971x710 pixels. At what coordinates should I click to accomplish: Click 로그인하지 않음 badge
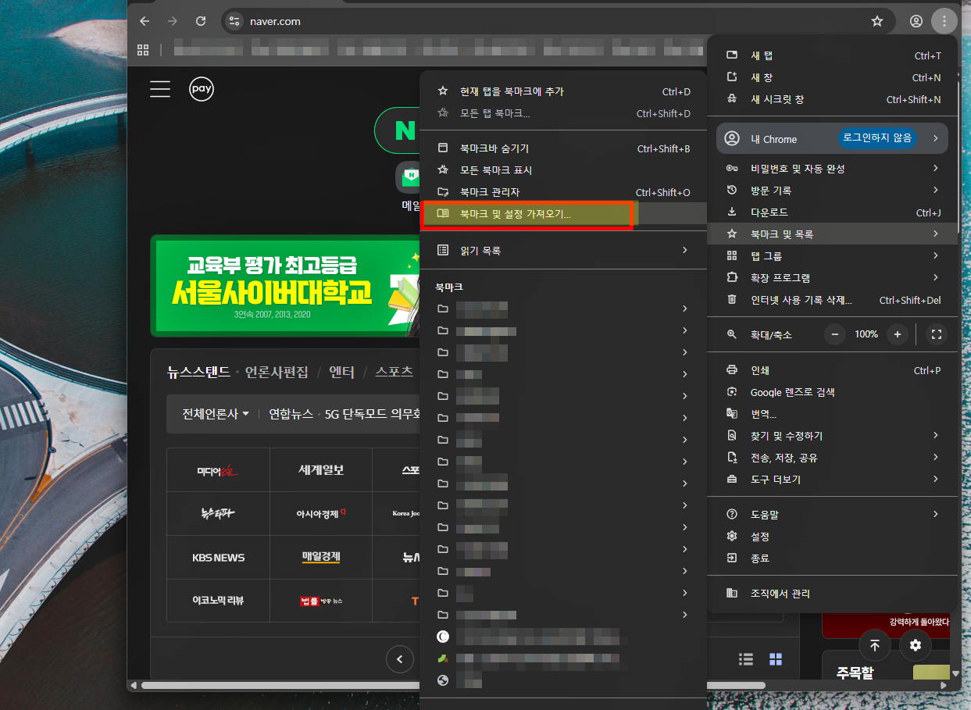click(x=878, y=138)
